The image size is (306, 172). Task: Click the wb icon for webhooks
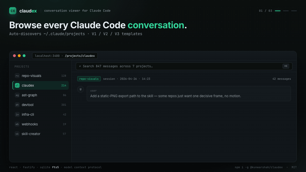coord(17,124)
